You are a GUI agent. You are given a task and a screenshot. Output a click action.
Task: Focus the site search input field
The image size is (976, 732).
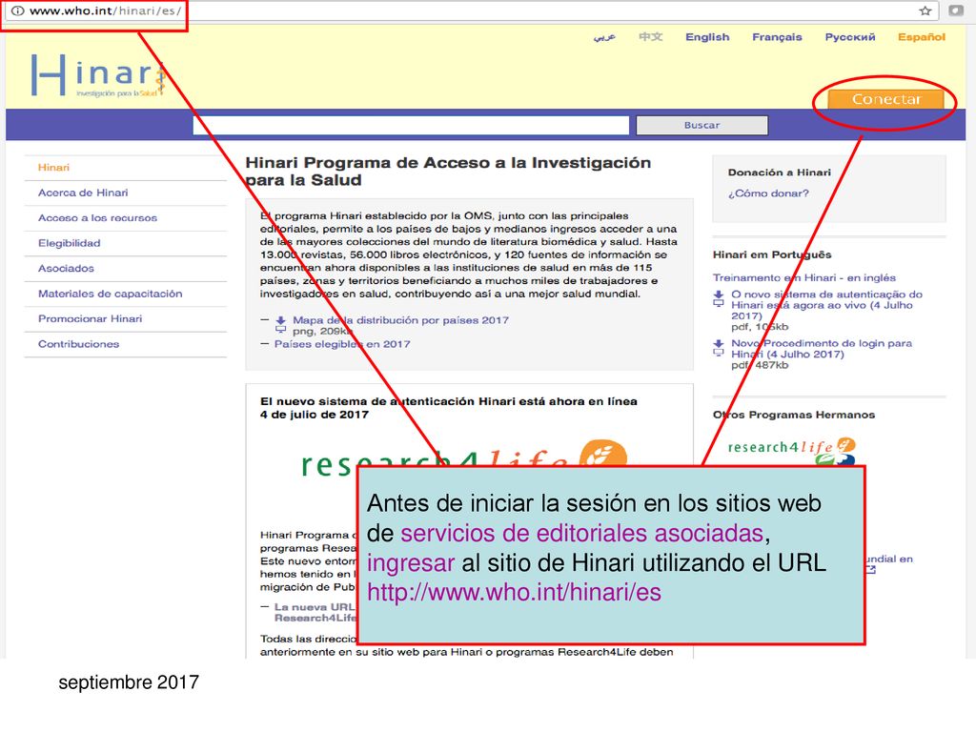(411, 125)
